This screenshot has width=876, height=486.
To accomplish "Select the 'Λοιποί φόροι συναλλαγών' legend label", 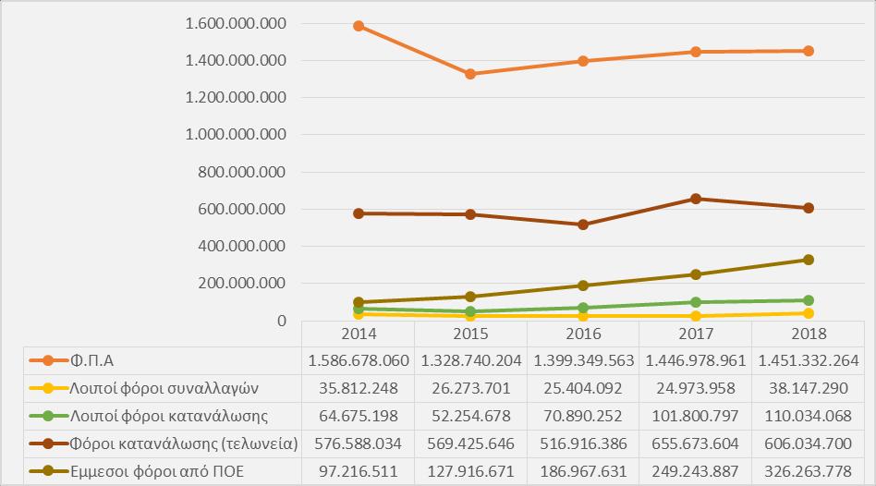I will pos(164,388).
